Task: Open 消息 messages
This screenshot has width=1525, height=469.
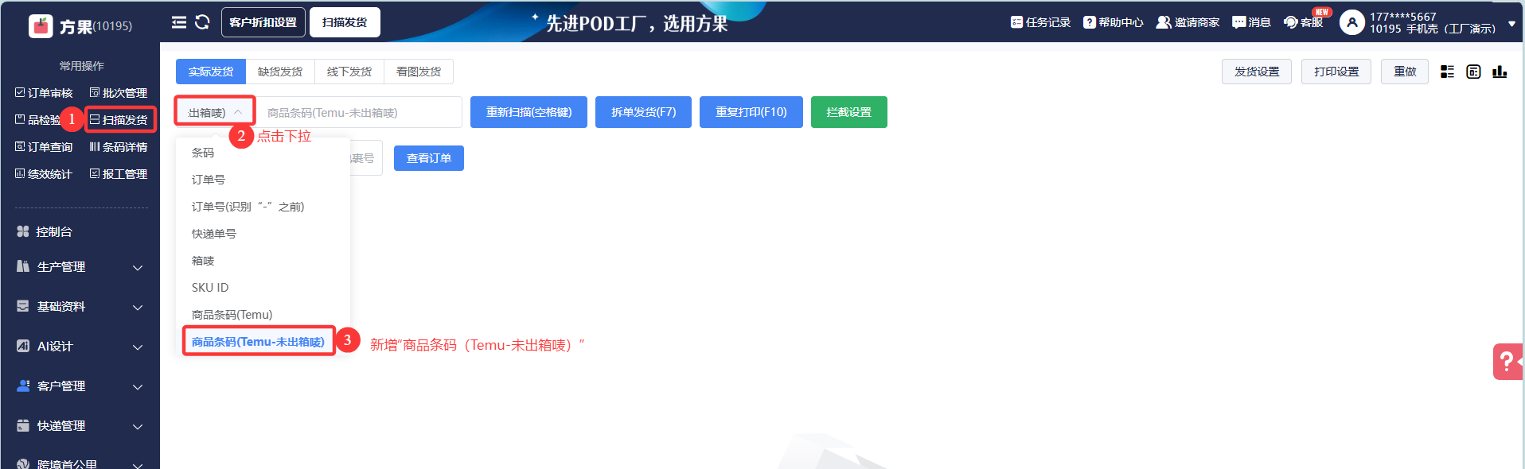Action: pos(1251,22)
